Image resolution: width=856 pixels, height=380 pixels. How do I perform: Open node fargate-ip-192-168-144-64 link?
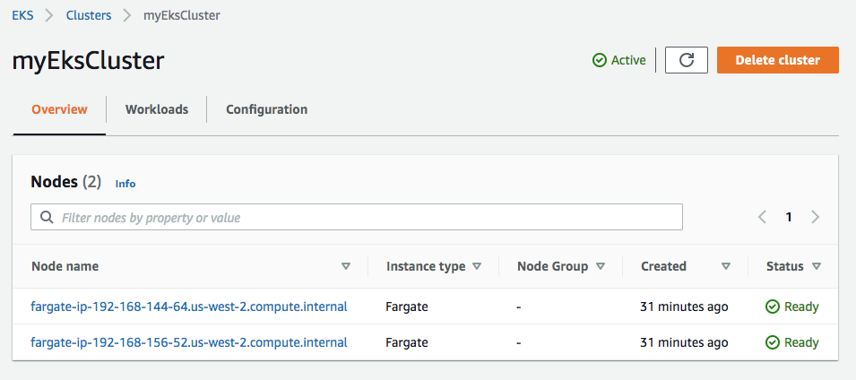point(189,307)
